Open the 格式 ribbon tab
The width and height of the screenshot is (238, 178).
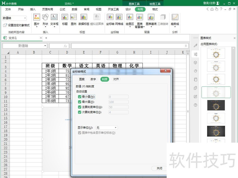(155, 9)
